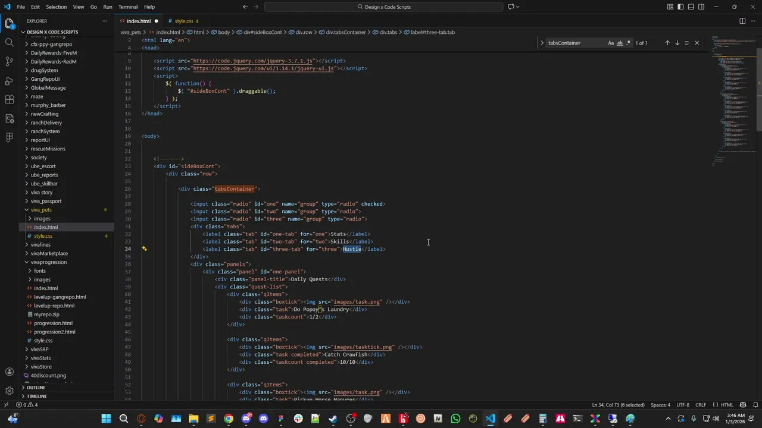
Task: Open the Selection menu
Action: [x=56, y=7]
